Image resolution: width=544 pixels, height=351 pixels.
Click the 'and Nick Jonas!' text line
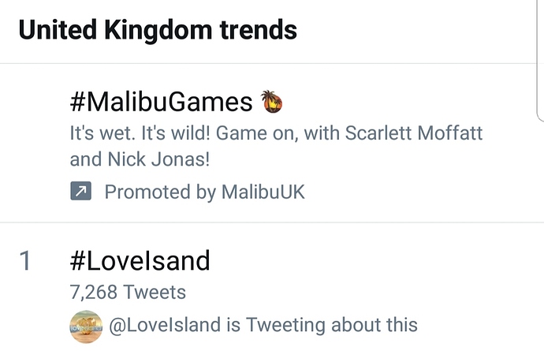click(x=140, y=159)
